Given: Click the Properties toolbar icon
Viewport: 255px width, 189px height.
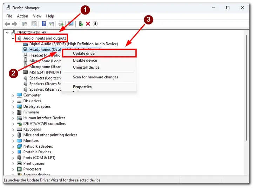Looking at the screenshot, I should [34, 24].
